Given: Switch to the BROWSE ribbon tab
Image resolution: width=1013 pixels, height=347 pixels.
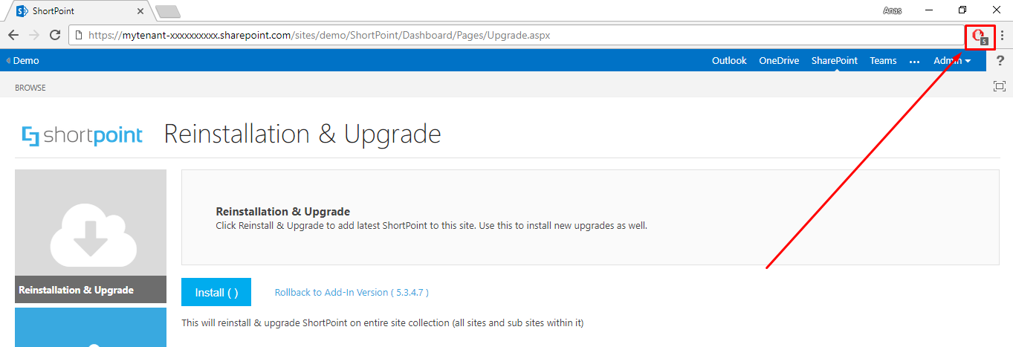Looking at the screenshot, I should point(30,88).
